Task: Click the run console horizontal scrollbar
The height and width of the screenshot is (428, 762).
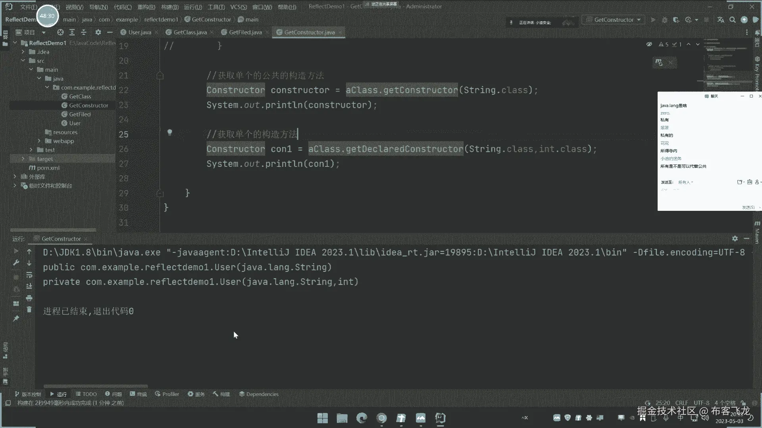Action: [x=95, y=386]
